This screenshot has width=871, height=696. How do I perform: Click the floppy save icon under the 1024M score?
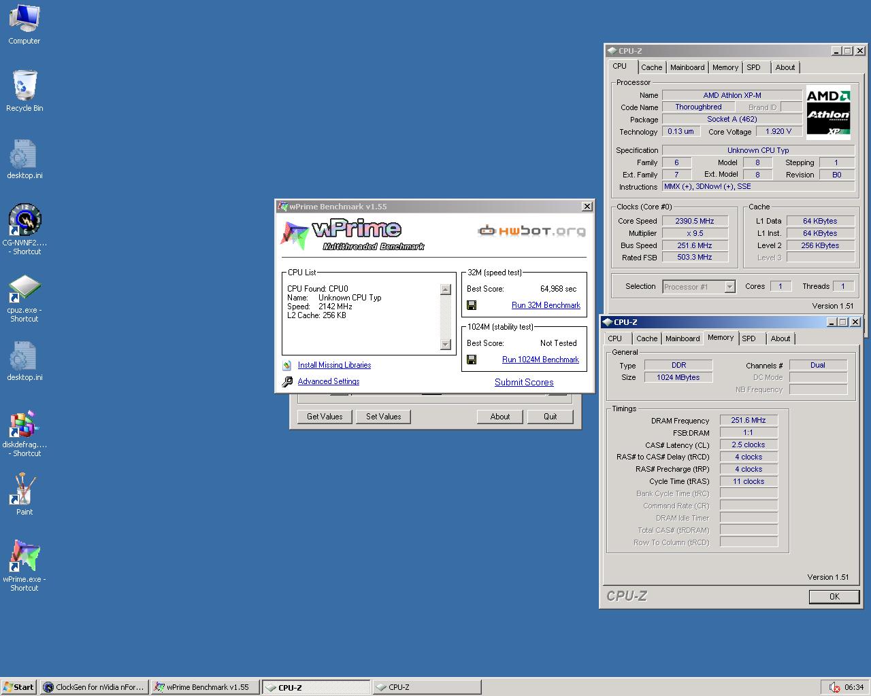[472, 360]
